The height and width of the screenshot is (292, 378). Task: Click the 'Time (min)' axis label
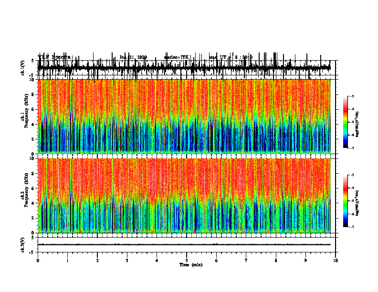tap(191, 264)
